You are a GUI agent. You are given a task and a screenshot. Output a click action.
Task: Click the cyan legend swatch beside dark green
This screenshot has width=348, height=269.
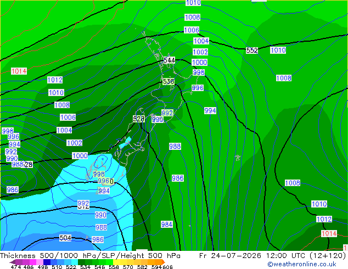(x=75, y=262)
